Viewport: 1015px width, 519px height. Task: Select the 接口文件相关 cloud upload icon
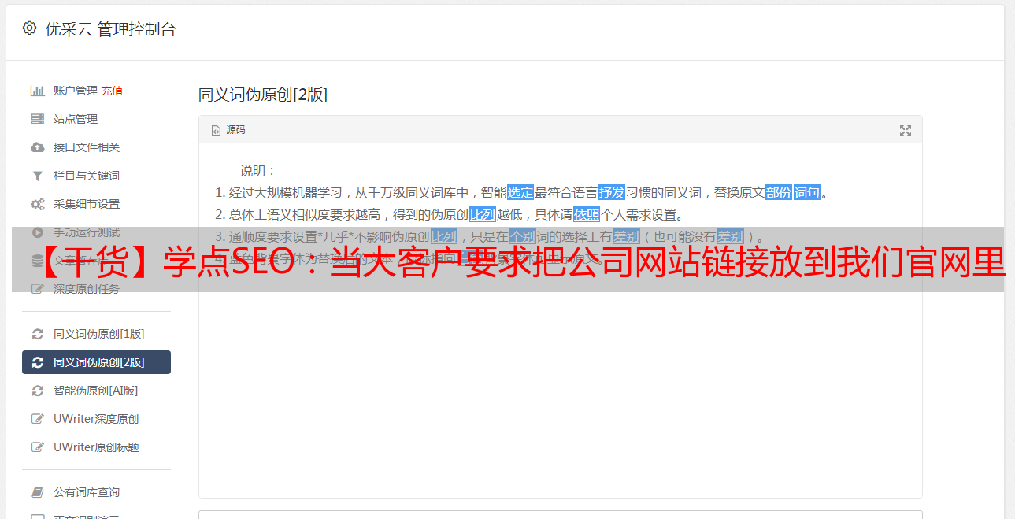(x=37, y=147)
